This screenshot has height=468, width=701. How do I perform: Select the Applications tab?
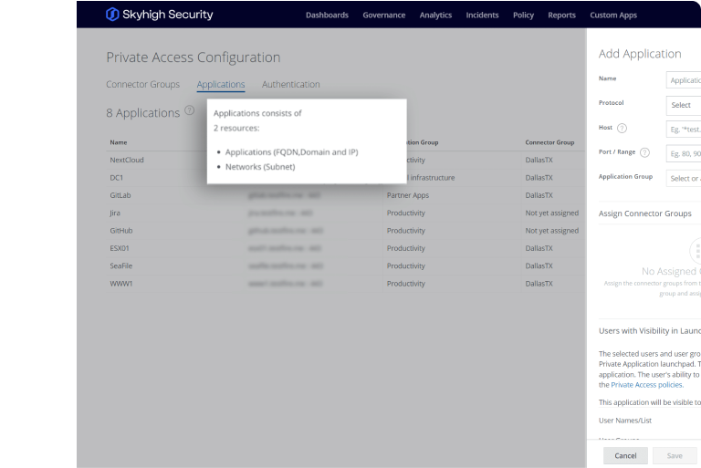(x=220, y=85)
